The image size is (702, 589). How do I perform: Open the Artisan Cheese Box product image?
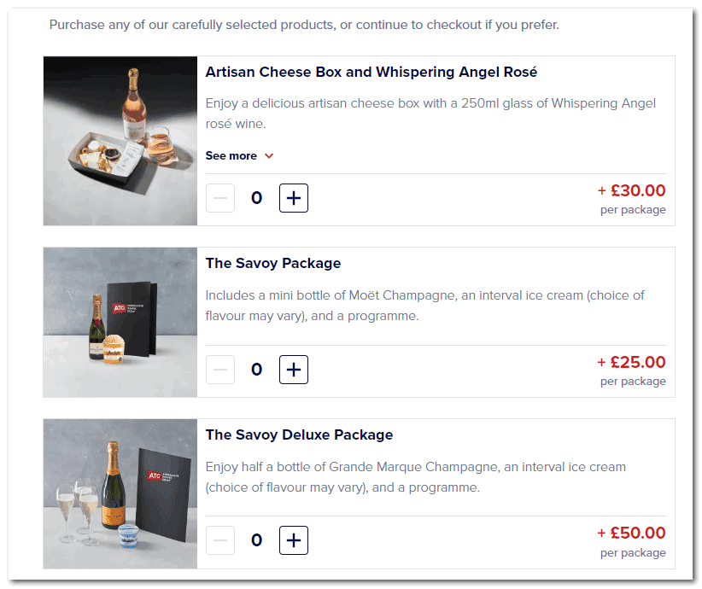120,141
